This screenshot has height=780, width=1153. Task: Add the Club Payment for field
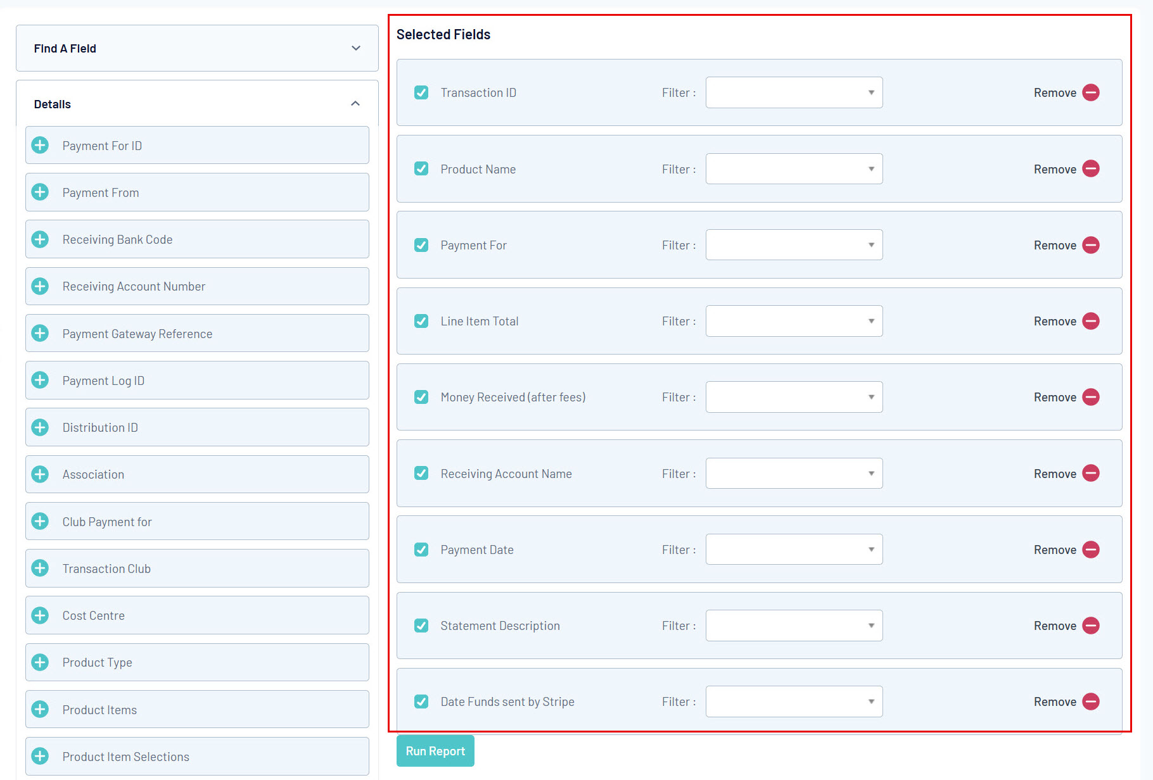coord(40,521)
